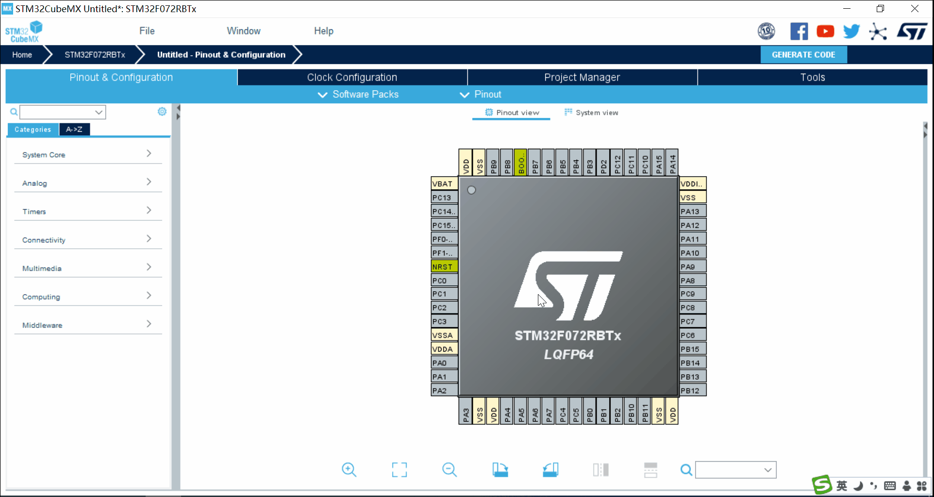Collapse the left panel arrow handle
The height and width of the screenshot is (497, 934).
[x=178, y=108]
